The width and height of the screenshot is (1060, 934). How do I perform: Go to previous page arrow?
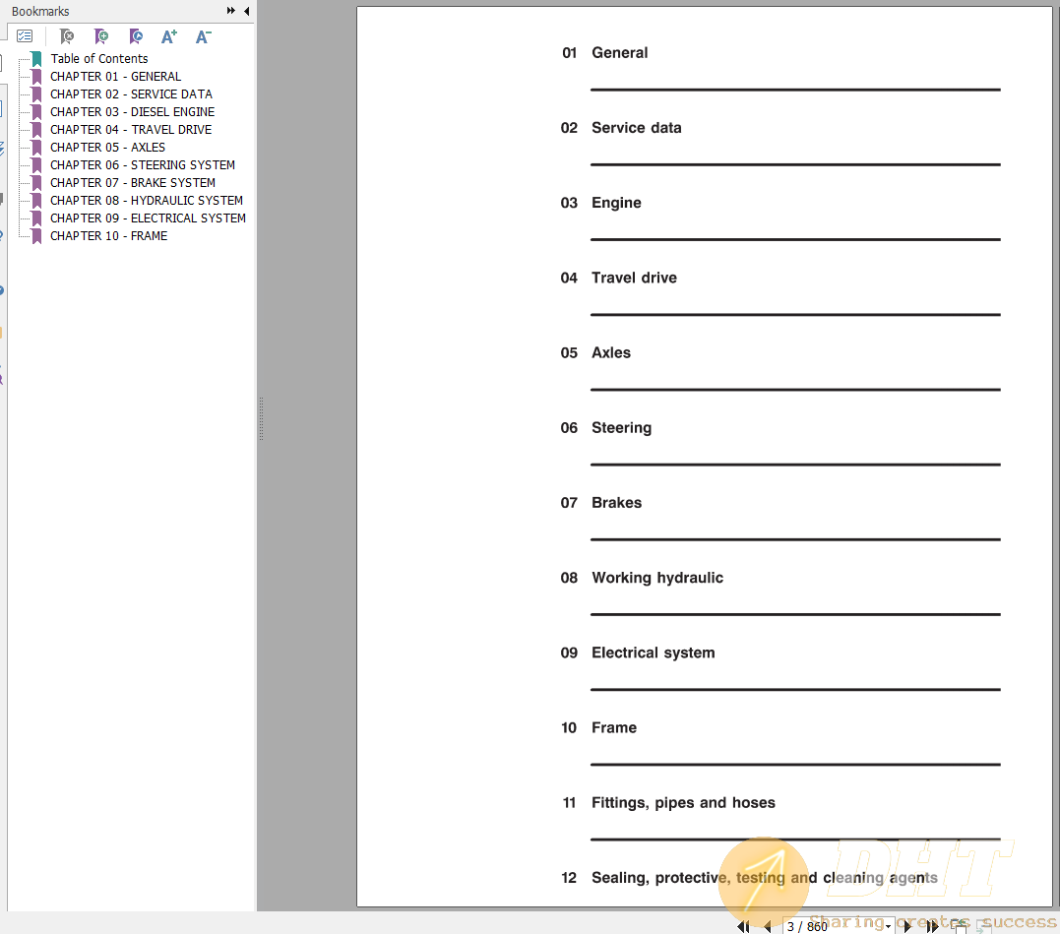click(x=767, y=926)
